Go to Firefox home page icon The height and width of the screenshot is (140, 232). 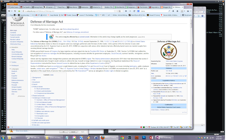(177, 11)
